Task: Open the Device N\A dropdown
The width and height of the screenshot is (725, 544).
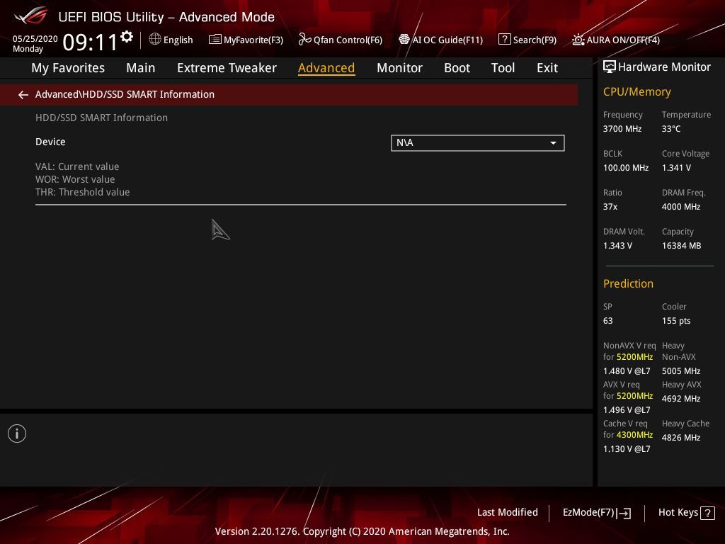Action: [478, 143]
